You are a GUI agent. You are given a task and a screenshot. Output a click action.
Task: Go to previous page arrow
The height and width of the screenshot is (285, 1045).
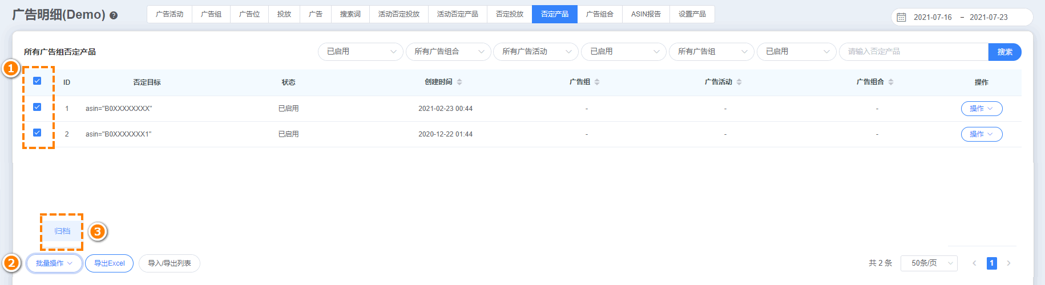click(974, 263)
